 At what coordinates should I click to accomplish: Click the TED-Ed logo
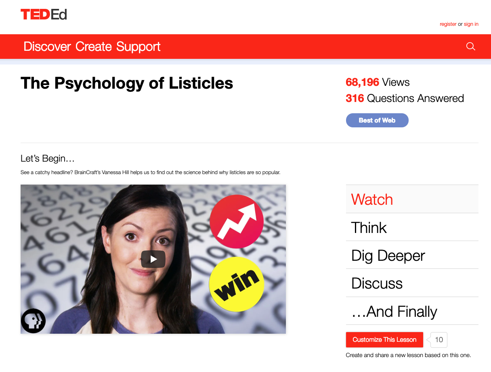pos(44,15)
